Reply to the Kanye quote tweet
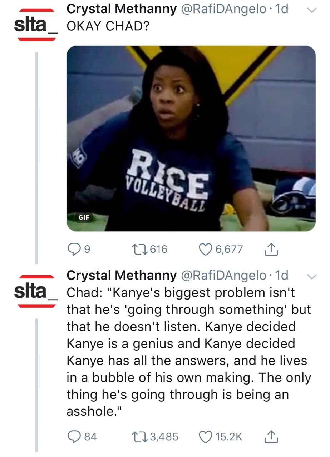 (74, 436)
